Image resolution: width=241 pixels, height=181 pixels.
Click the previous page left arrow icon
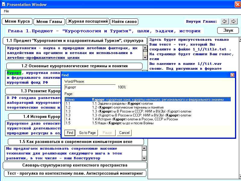(225, 21)
